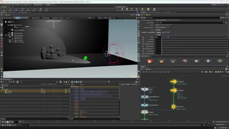Select the Scene node in the network

pos(145,89)
